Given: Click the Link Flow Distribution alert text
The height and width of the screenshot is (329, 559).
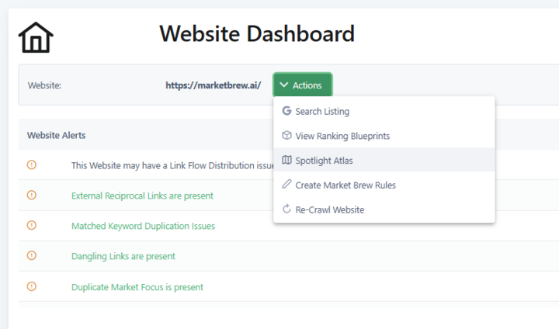Looking at the screenshot, I should [172, 165].
